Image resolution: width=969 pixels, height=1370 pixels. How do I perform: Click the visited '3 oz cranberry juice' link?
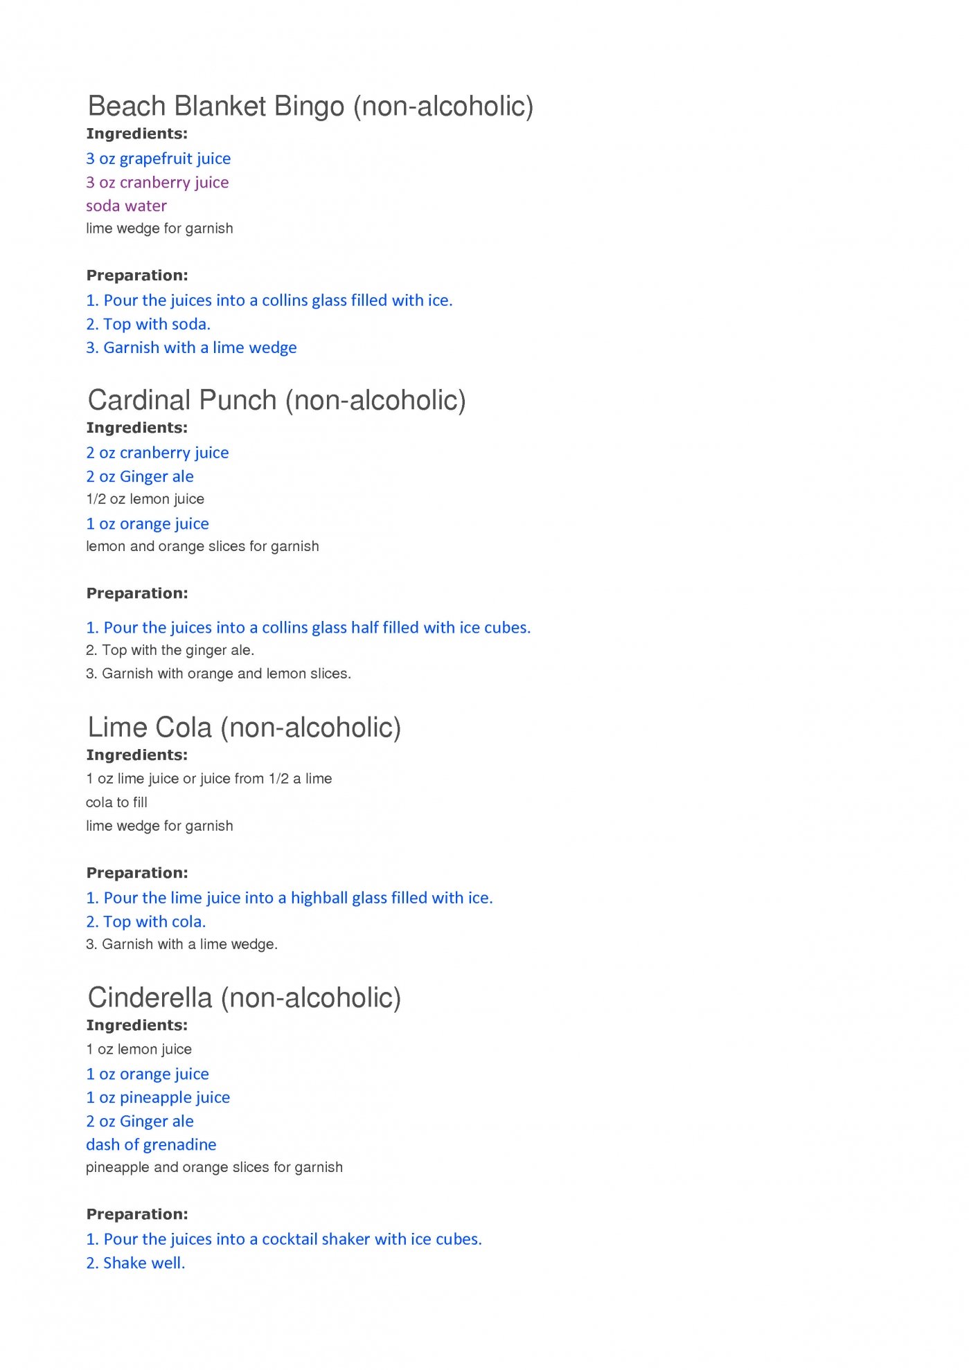pos(157,183)
